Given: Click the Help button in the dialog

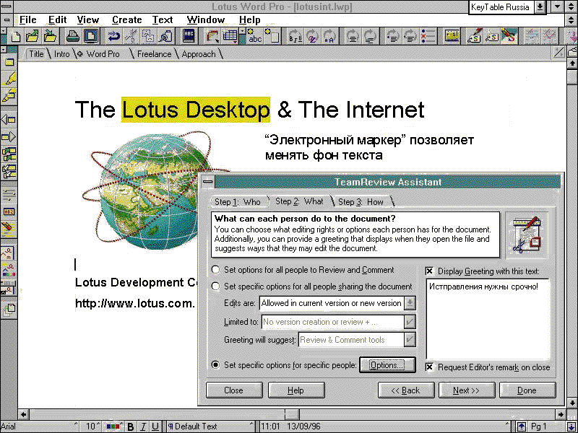Looking at the screenshot, I should coord(296,390).
